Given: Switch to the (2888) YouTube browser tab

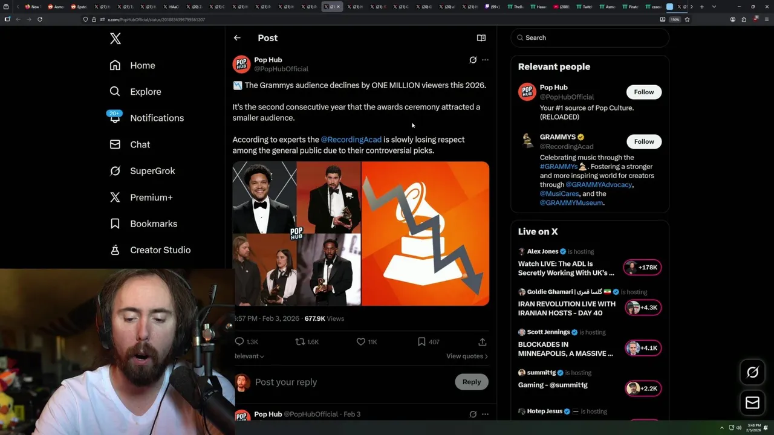Looking at the screenshot, I should click(x=562, y=7).
